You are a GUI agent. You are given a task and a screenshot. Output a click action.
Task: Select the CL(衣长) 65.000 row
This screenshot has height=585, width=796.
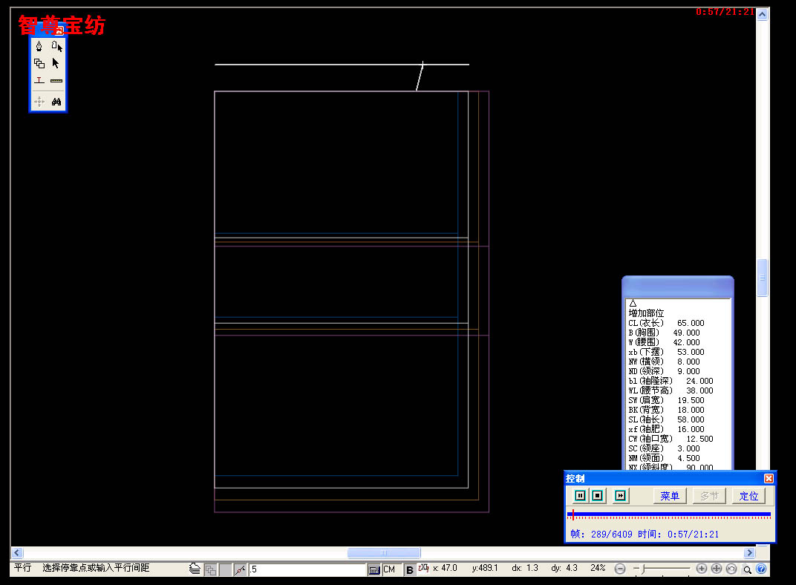666,323
